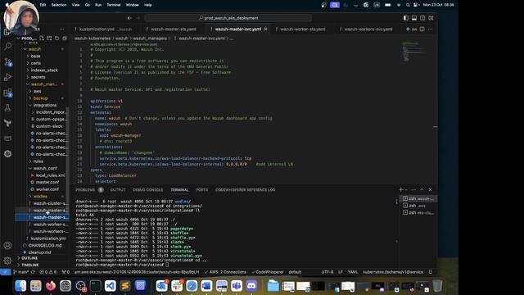Open the Terminal menu in menu bar
Screen dimensions: 524x295
(x=114, y=5)
